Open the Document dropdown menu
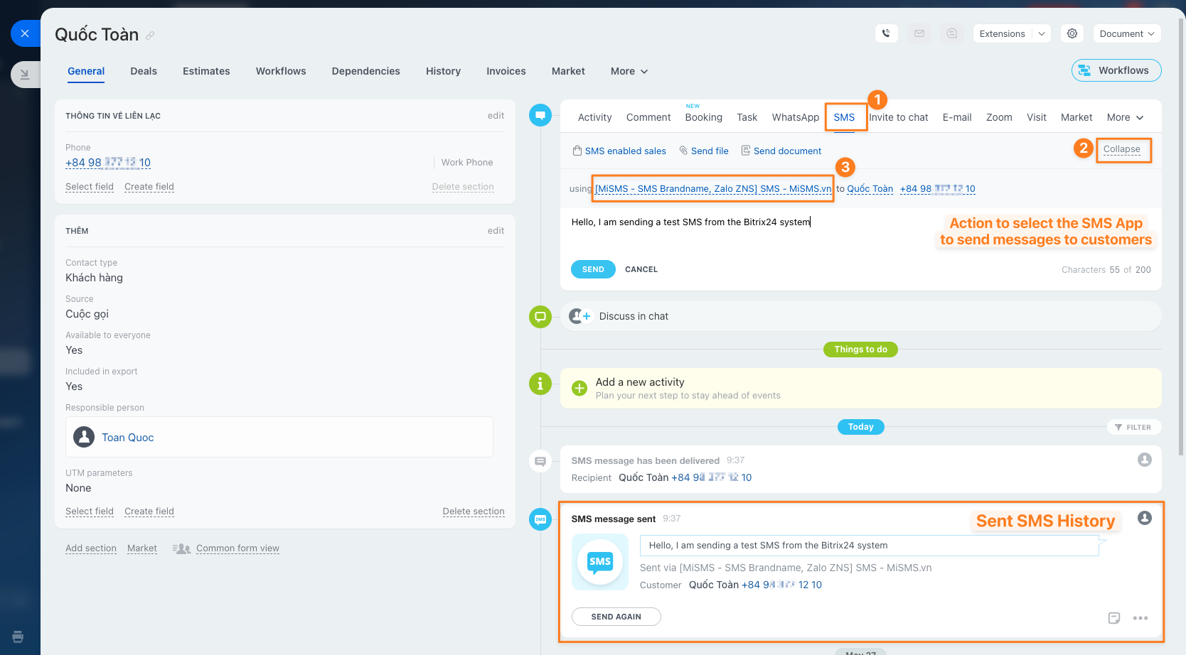This screenshot has height=655, width=1186. tap(1126, 33)
